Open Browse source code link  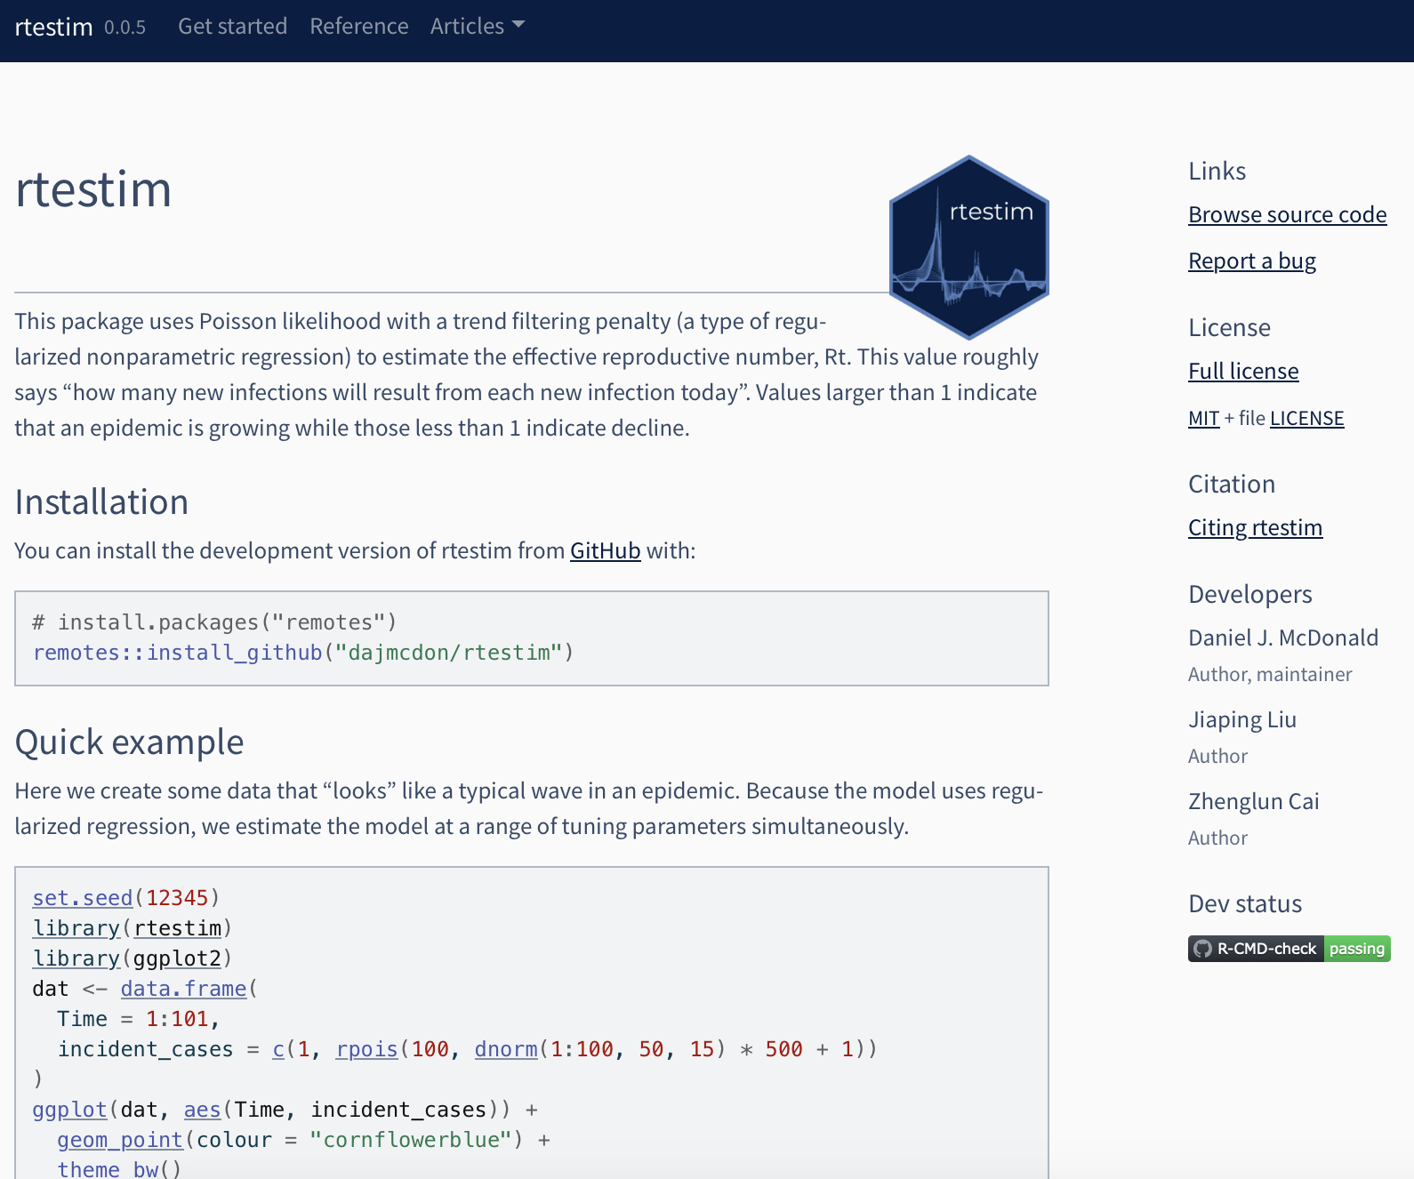[x=1287, y=215]
